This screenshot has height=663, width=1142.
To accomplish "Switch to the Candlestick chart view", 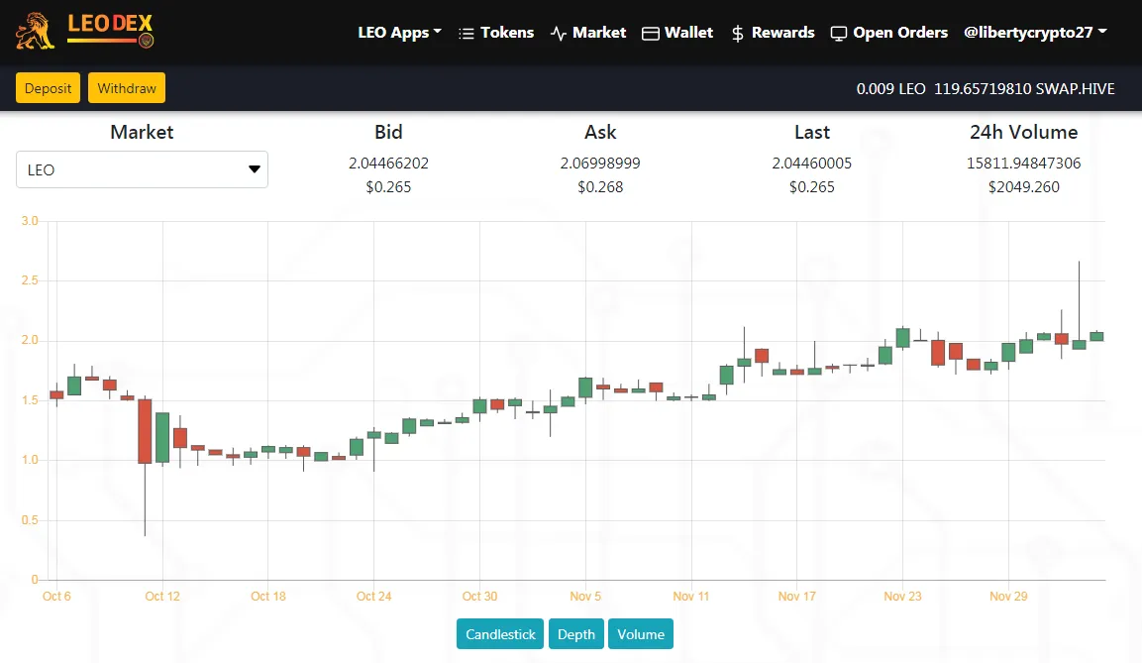I will click(500, 634).
